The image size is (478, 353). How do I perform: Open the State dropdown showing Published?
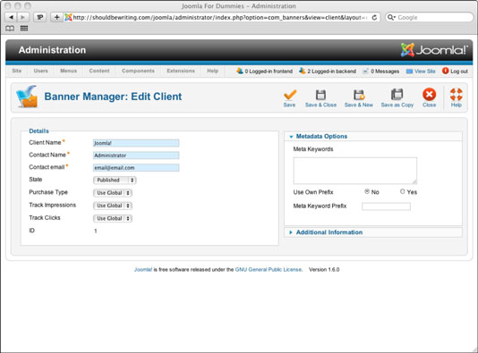(115, 181)
